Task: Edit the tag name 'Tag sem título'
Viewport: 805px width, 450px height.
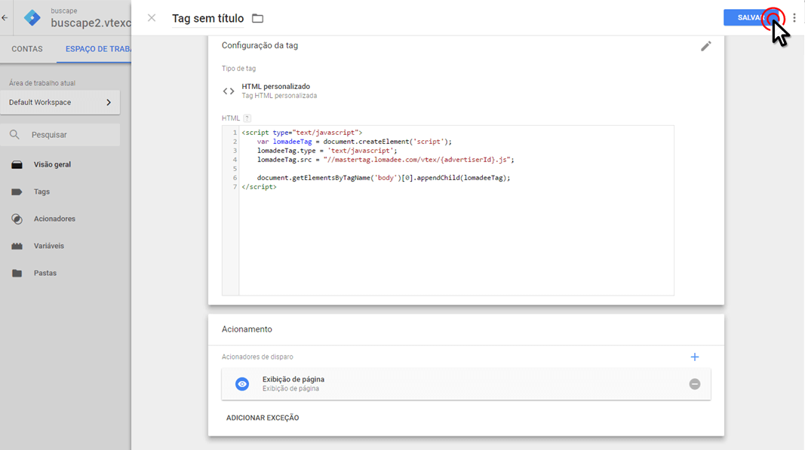Action: pyautogui.click(x=208, y=19)
